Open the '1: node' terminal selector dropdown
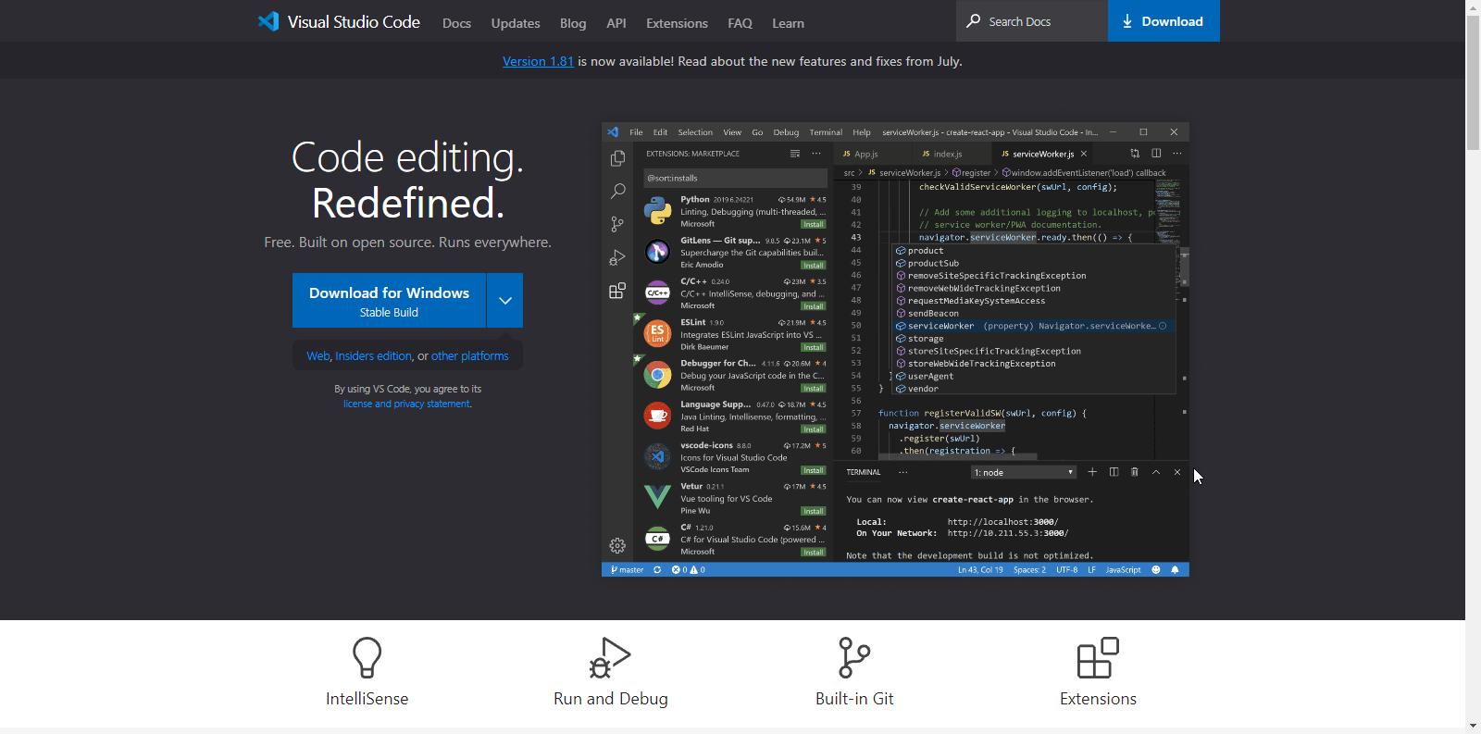 coord(1023,472)
